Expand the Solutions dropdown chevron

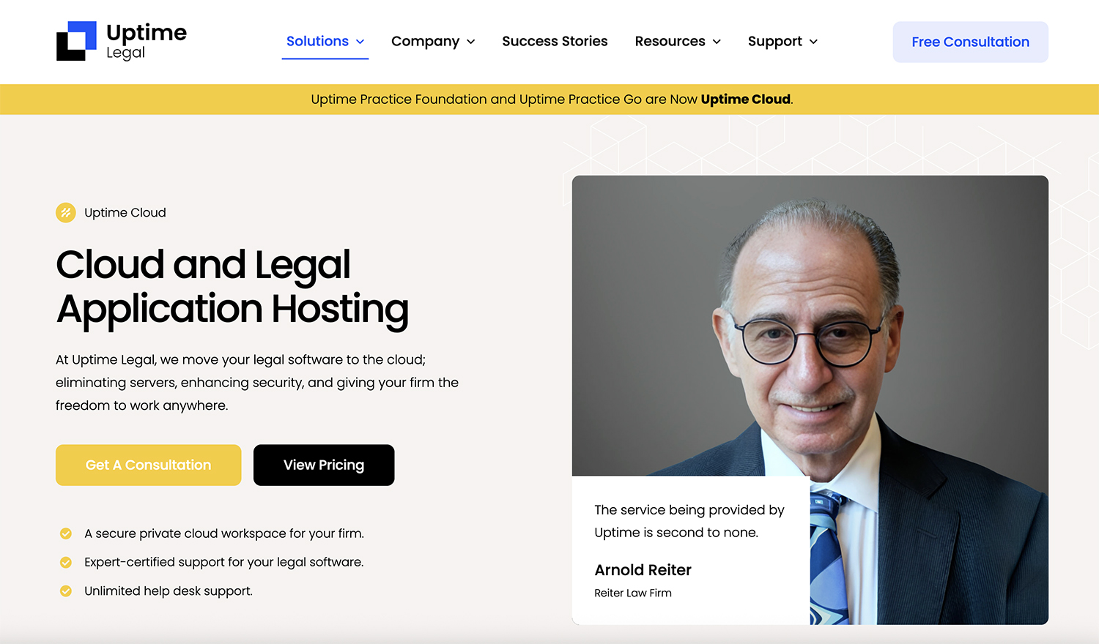pos(360,42)
